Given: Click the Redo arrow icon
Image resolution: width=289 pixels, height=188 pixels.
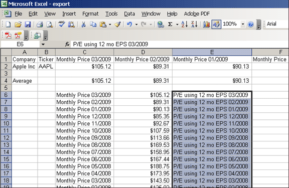Looking at the screenshot, I should (143, 24).
